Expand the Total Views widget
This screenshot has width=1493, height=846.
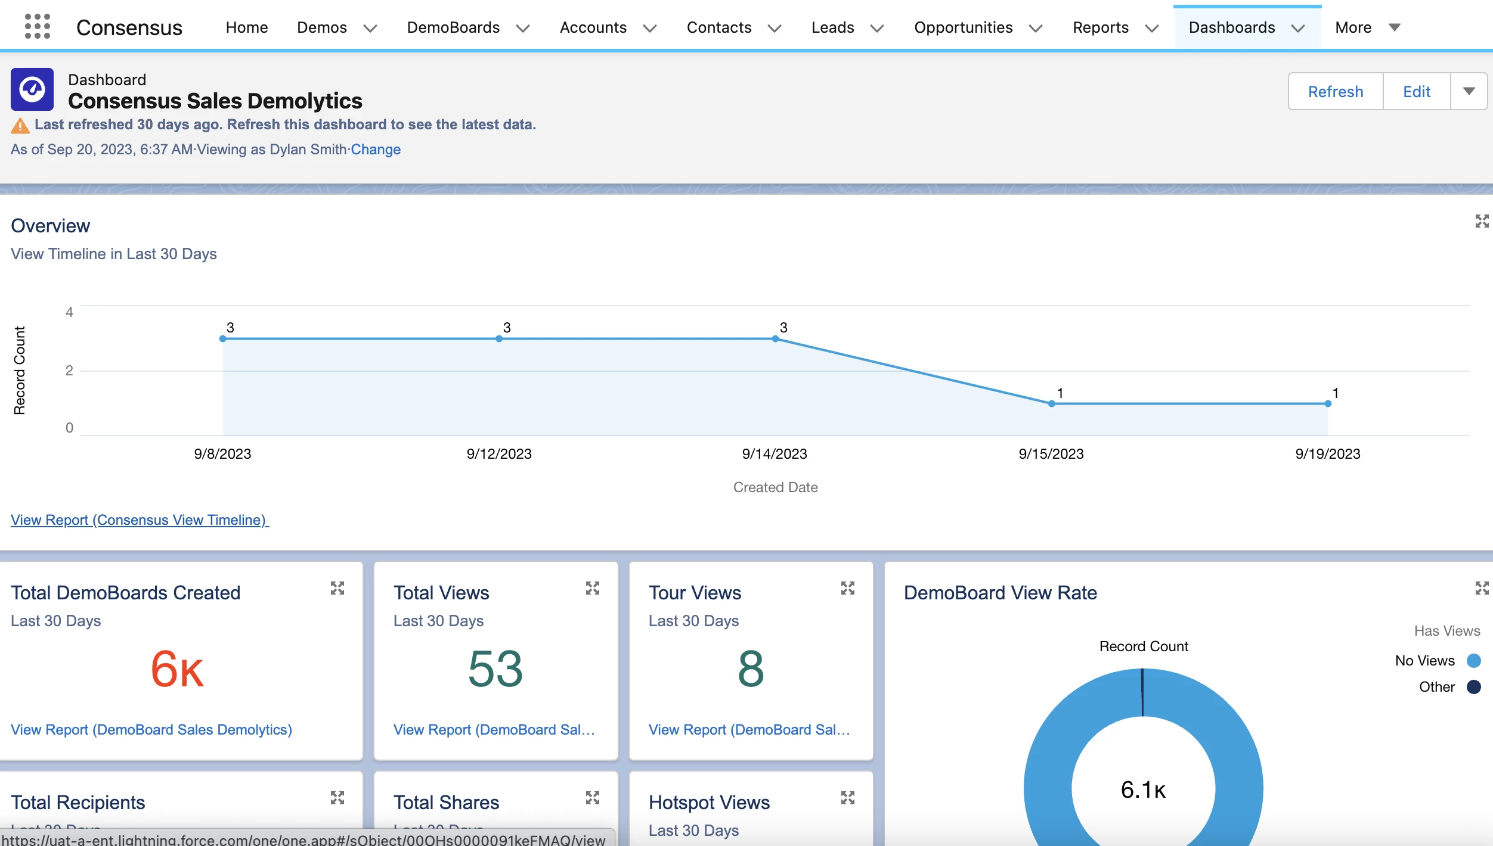[x=592, y=589]
